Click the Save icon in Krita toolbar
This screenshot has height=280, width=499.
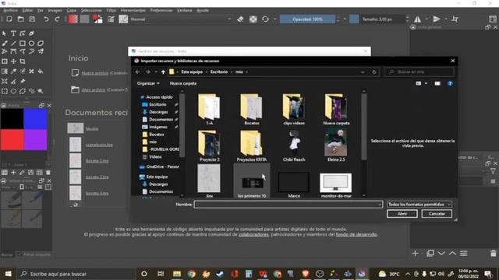pyautogui.click(x=32, y=19)
